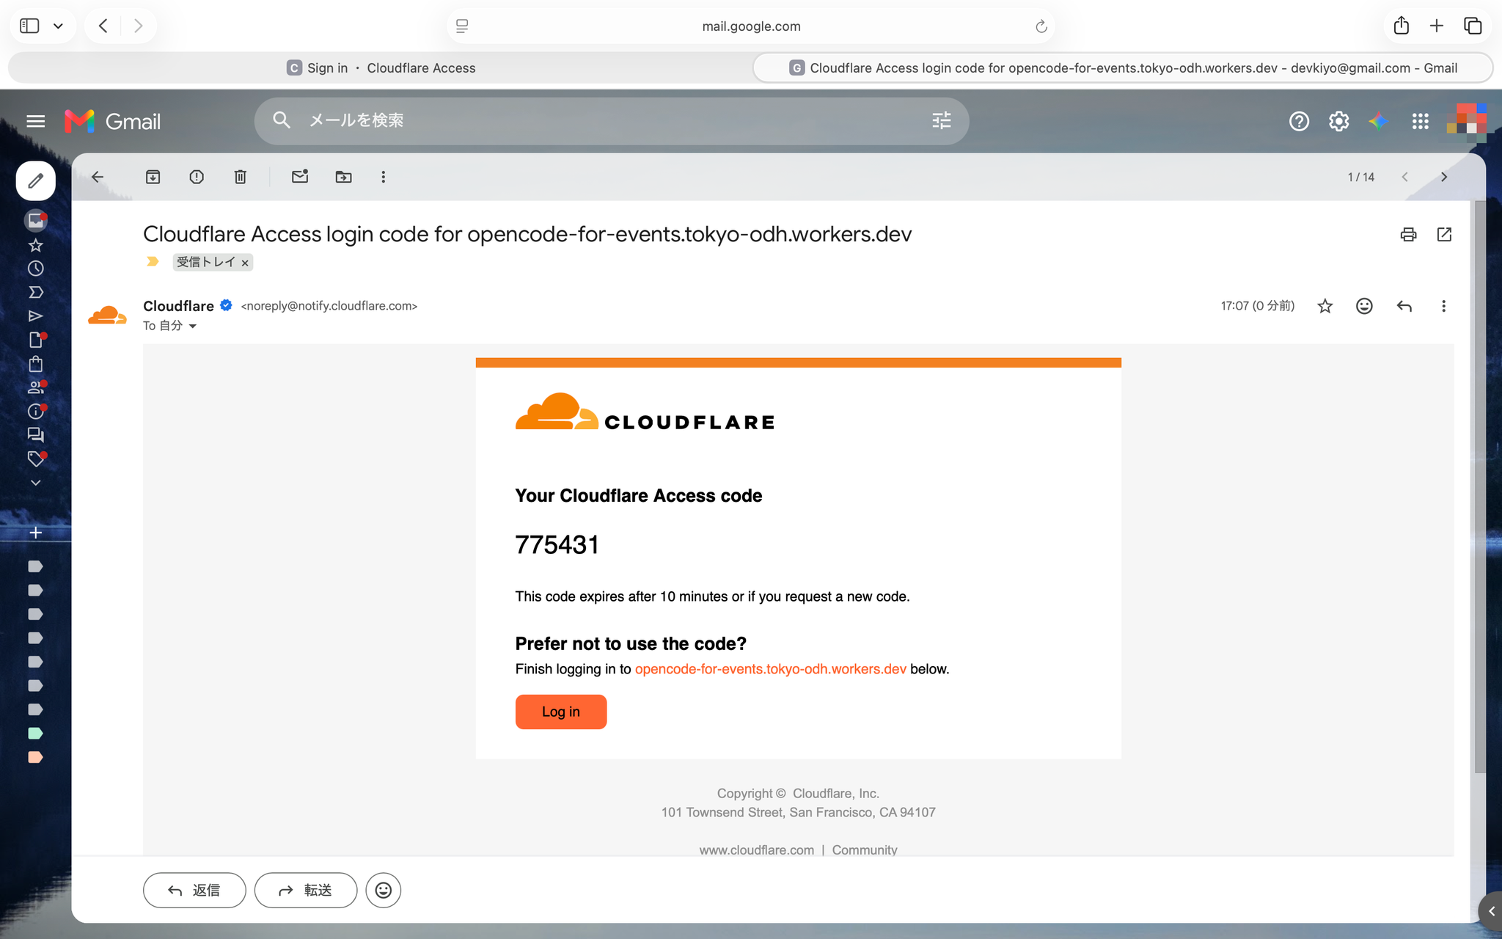Screen dimensions: 1502x939
Task: Open Drafts from the sidebar
Action: 36,340
